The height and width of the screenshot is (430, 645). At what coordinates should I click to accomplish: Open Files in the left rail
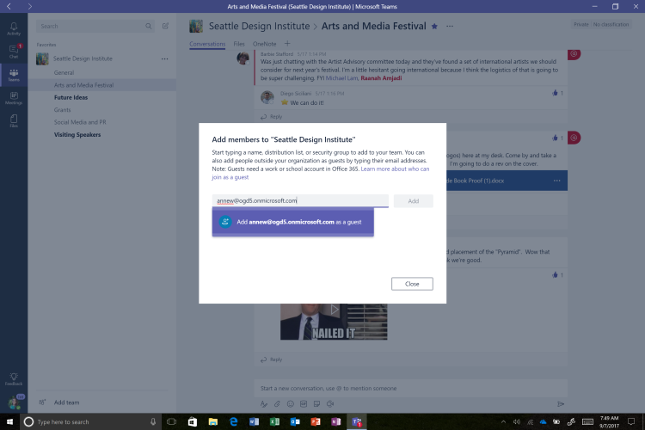coord(14,121)
